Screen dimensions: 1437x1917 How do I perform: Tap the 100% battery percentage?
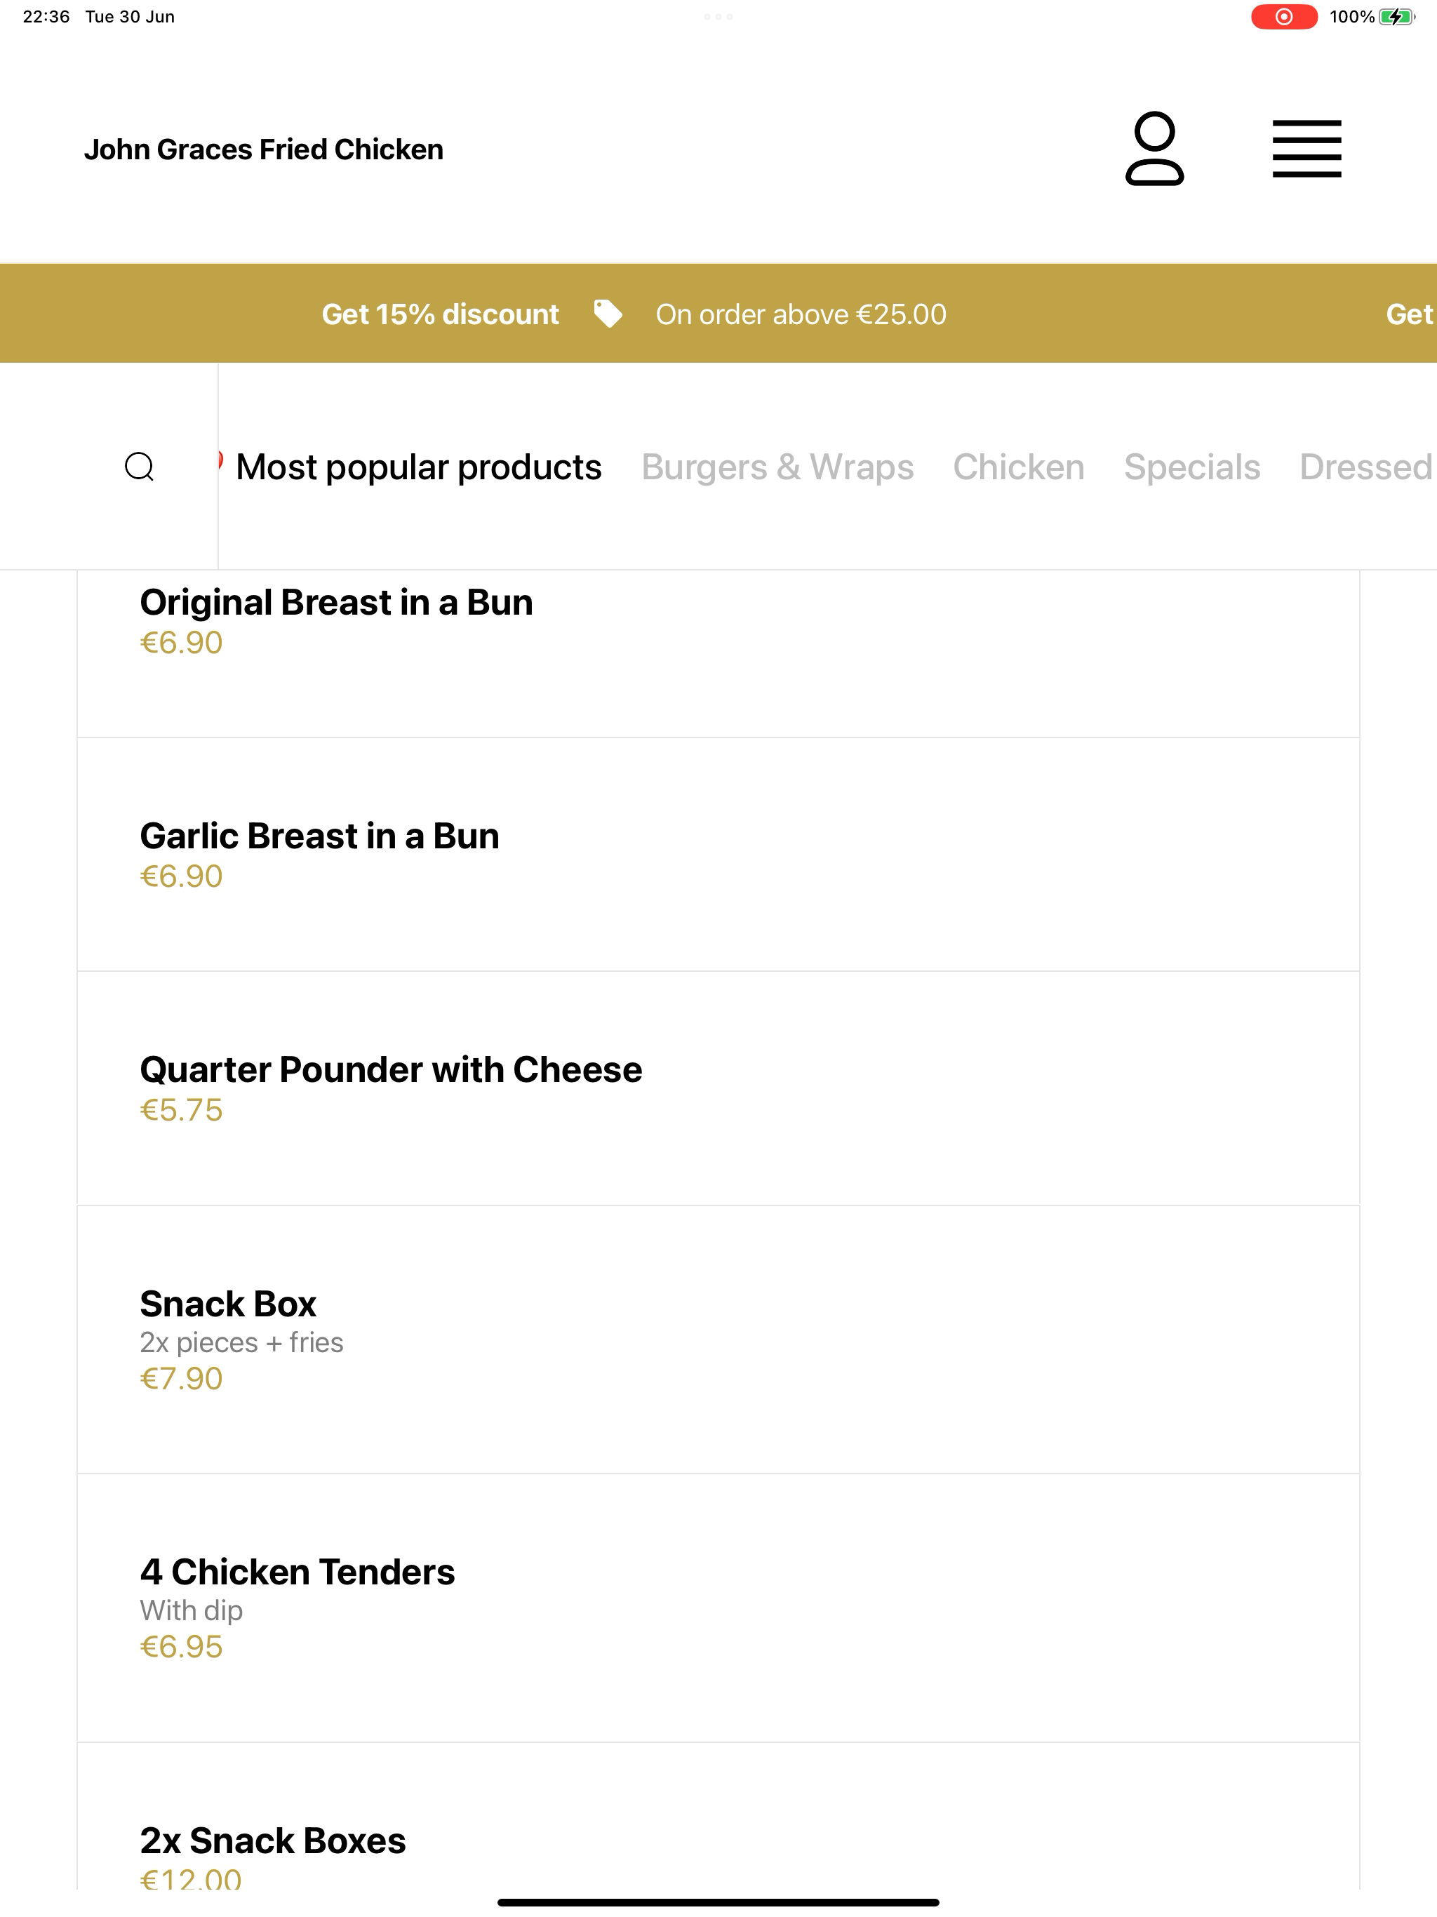pos(1352,16)
